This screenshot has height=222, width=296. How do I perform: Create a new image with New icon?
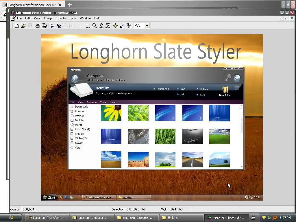pos(16,26)
